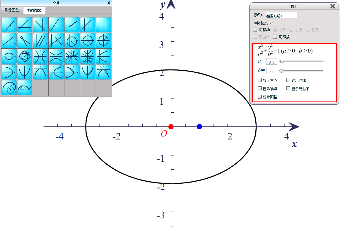Select the left-right hyperbola icon
Image resolution: width=340 pixels, height=238 pixels.
40,56
